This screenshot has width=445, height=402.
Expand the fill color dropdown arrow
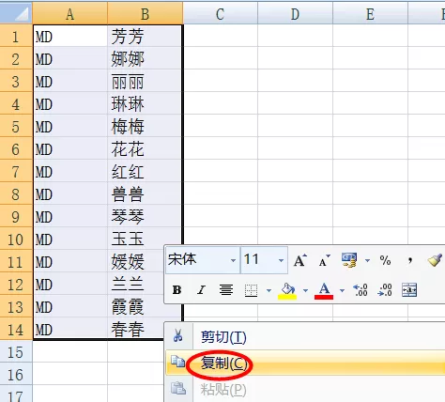(305, 290)
